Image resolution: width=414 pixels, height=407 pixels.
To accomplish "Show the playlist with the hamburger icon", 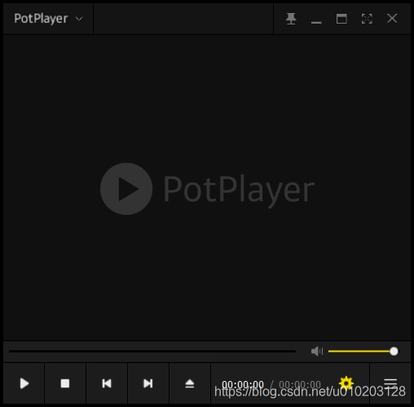I will (390, 383).
